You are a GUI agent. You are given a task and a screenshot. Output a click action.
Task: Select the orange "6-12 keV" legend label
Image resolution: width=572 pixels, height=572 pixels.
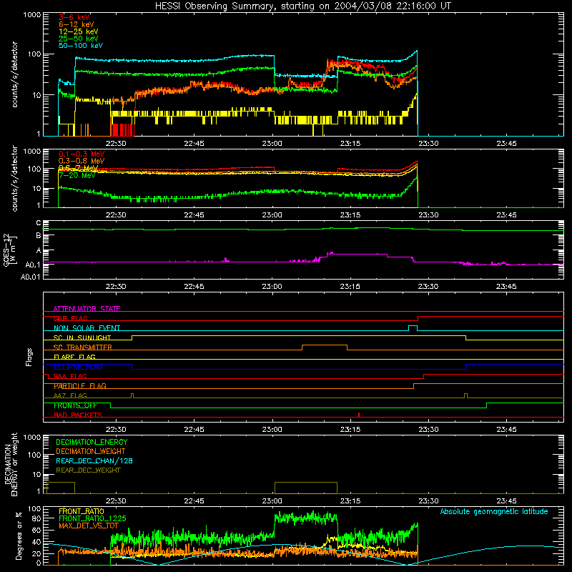pyautogui.click(x=77, y=24)
